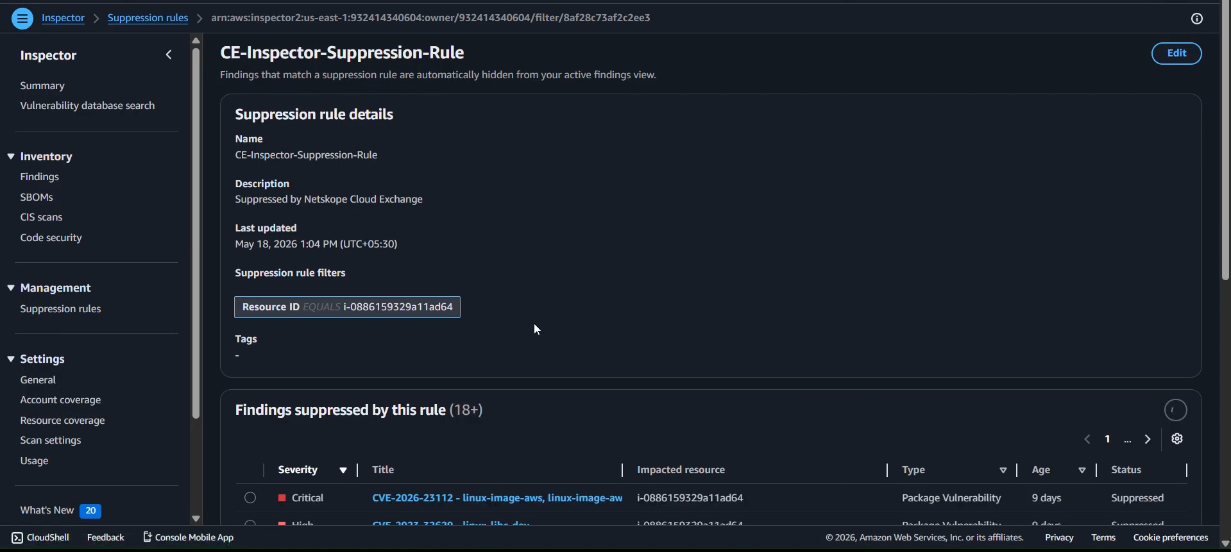This screenshot has width=1231, height=552.
Task: Click 'Package Vulnerability' type cell
Action: click(951, 498)
